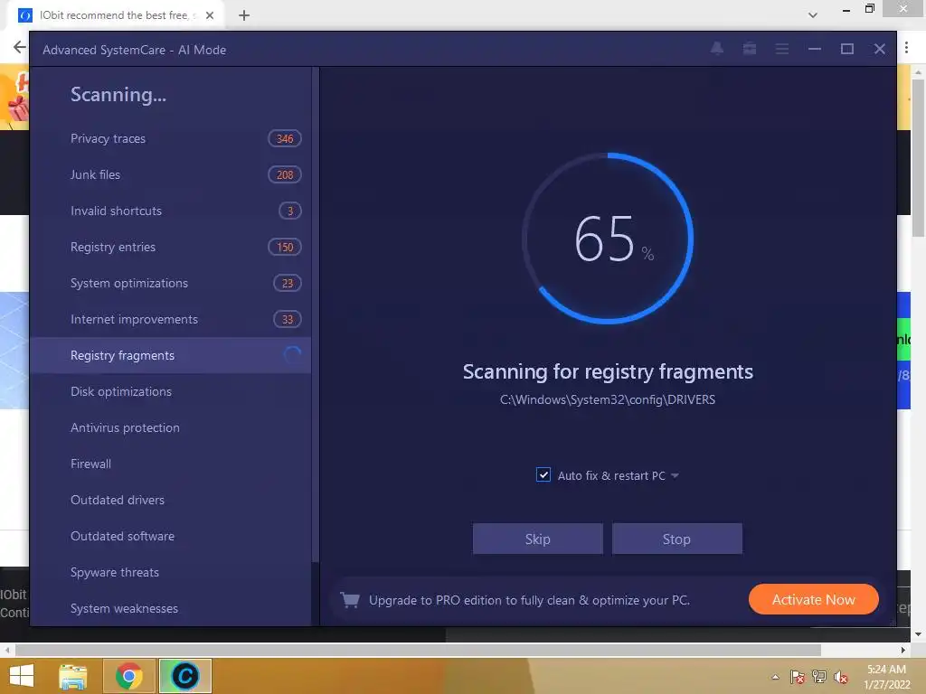Viewport: 926px width, 694px height.
Task: Switch to Advanced SystemCare taskbar icon
Action: pyautogui.click(x=184, y=676)
